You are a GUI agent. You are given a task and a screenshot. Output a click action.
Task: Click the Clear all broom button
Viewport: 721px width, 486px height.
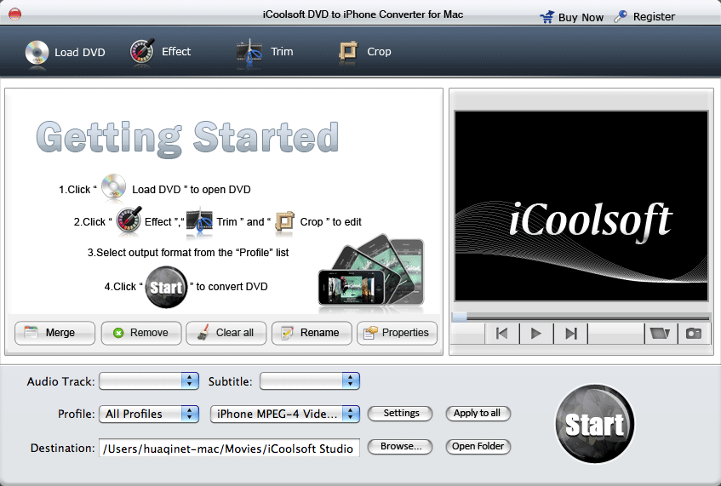[226, 333]
